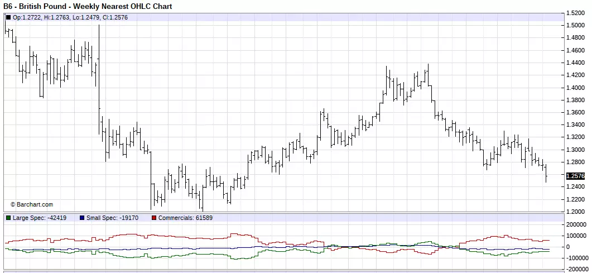Click the red Commercials legend swatch
592x273 pixels.
(154, 218)
